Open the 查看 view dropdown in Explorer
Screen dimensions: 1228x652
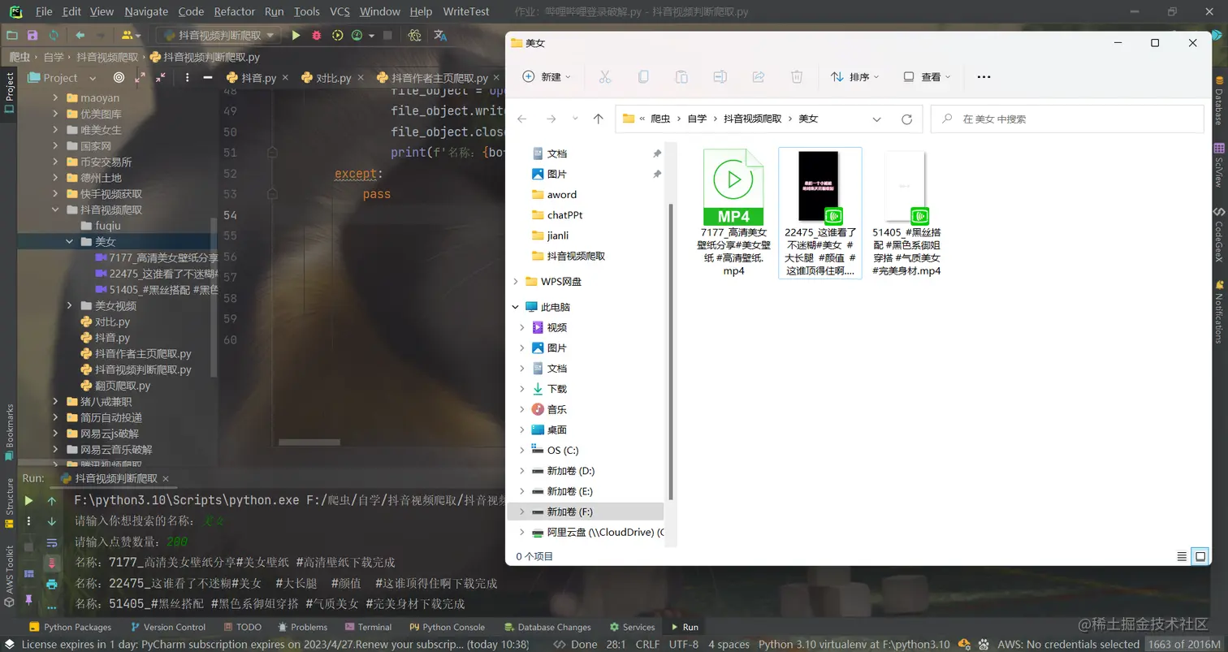(x=926, y=77)
